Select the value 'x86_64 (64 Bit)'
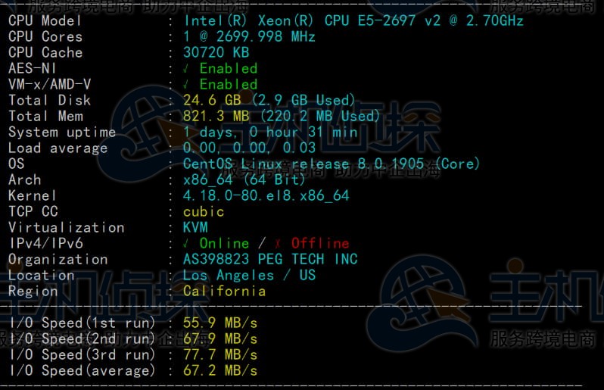Image resolution: width=604 pixels, height=390 pixels. point(244,179)
